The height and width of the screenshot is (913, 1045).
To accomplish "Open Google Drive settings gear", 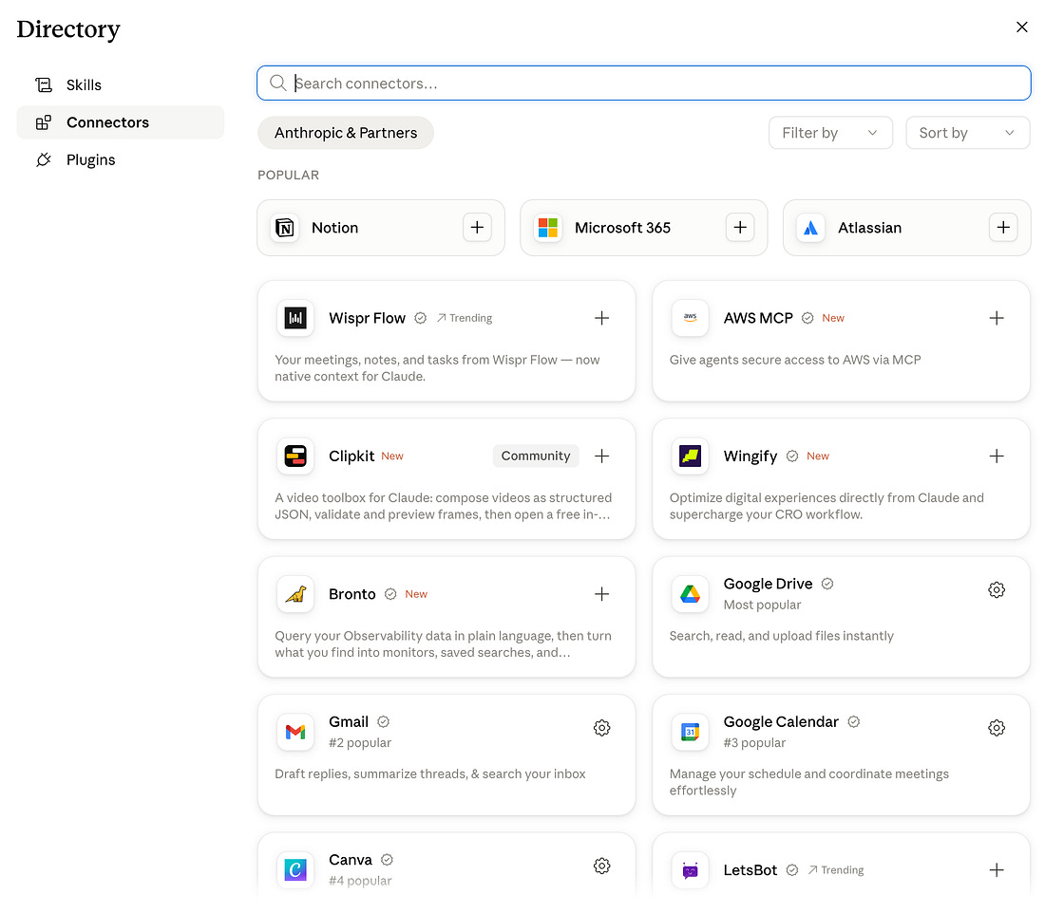I will pyautogui.click(x=997, y=590).
